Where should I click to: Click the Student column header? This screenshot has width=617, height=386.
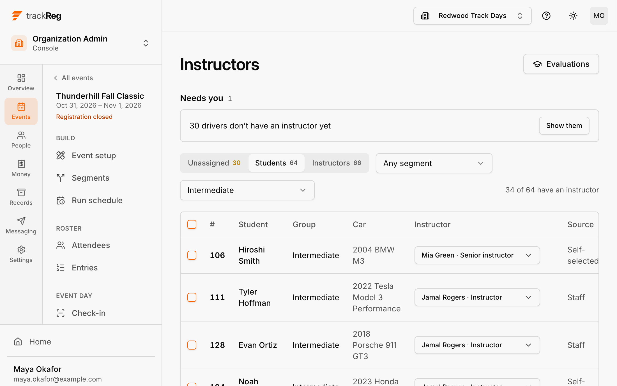[253, 224]
